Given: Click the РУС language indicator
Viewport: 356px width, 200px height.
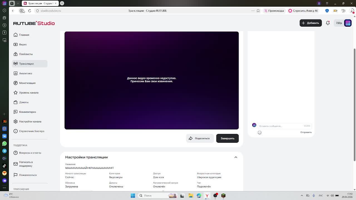Looking at the screenshot, I should pos(321,196).
